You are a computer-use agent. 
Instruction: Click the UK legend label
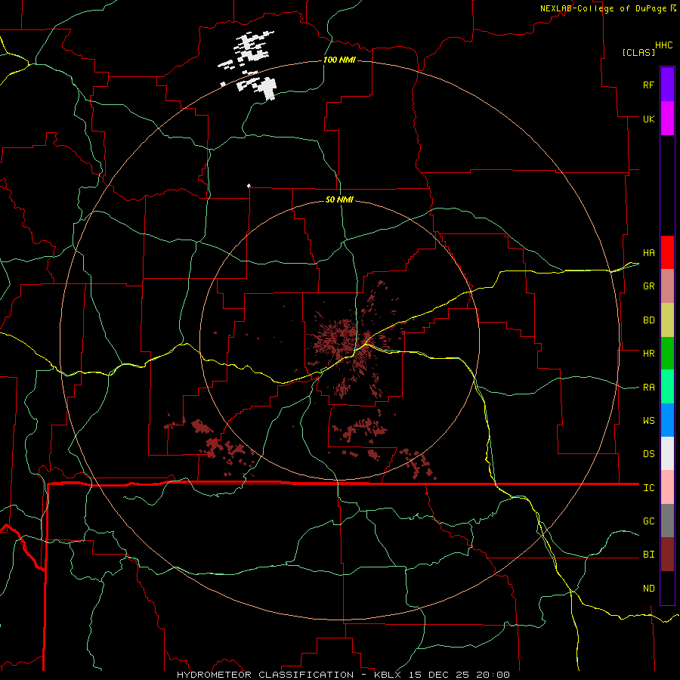648,119
